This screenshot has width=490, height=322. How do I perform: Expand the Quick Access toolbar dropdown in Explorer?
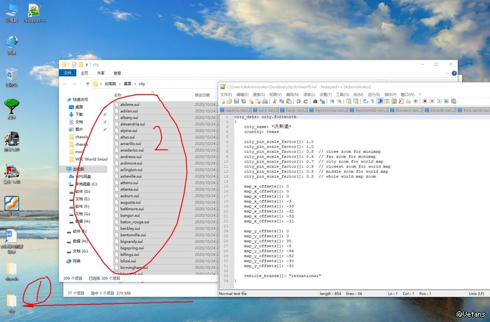point(87,65)
